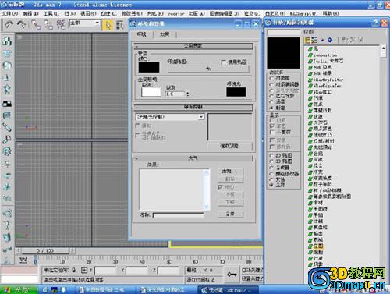Select the Unlink Selection tool
The image size is (390, 294).
(48, 25)
